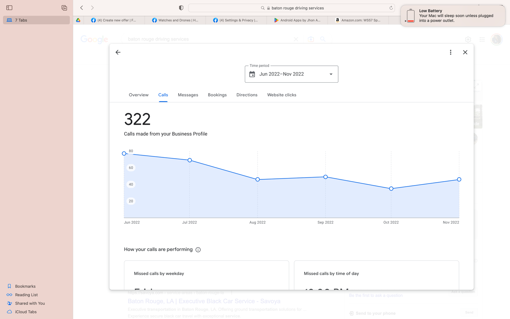
Task: Switch to the Messages tab
Action: pyautogui.click(x=188, y=95)
